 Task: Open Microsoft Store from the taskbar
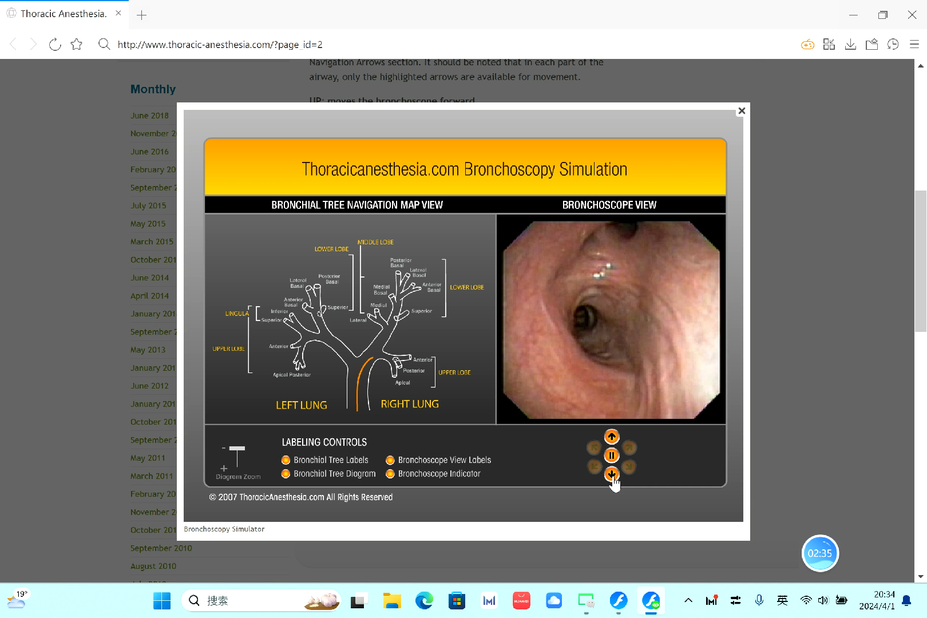(457, 601)
